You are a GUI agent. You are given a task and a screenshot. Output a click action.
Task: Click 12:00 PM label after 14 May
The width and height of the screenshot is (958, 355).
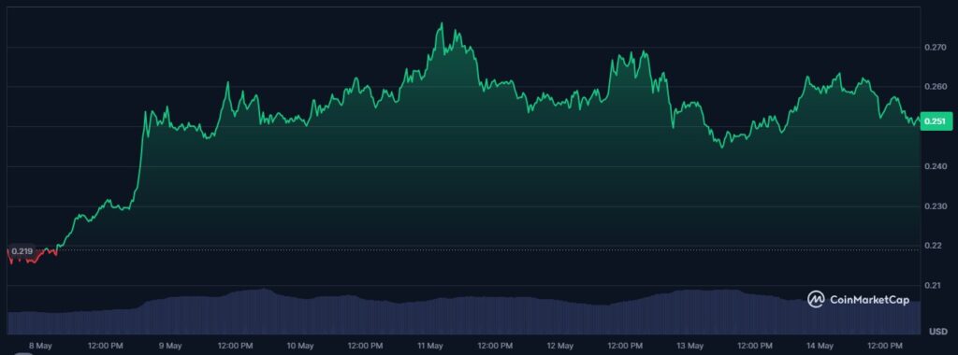click(885, 346)
